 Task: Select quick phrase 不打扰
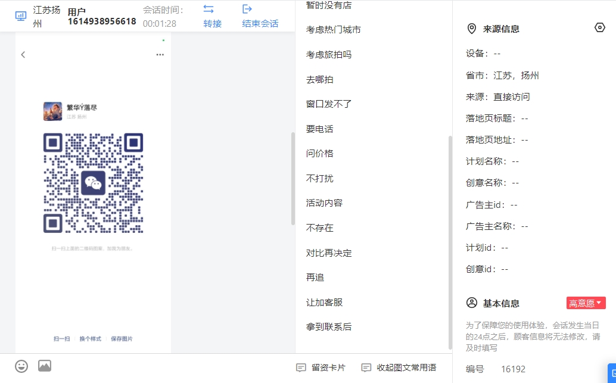click(319, 179)
